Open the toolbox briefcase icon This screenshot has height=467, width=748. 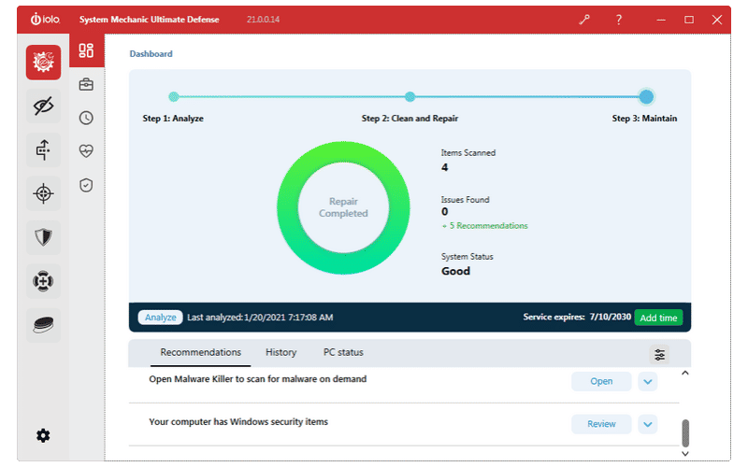tap(86, 84)
